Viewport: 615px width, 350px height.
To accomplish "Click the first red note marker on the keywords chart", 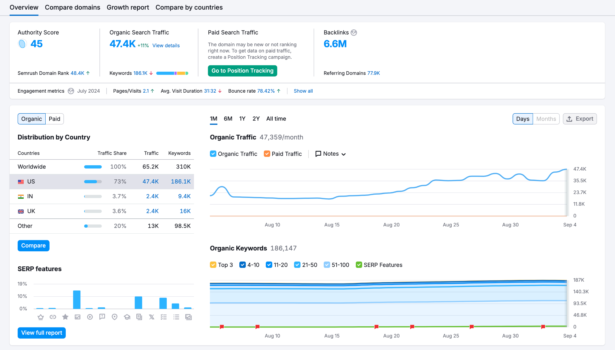I will pos(222,327).
